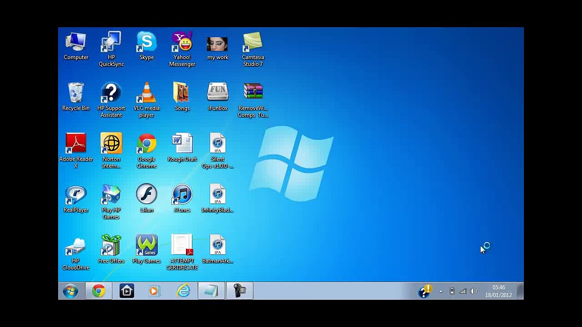Select the RemoveW... Comps archive icon
The image size is (582, 327).
253,100
